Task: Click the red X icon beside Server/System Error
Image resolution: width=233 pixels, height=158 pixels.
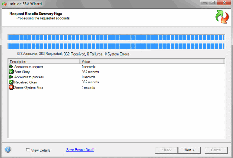Action: [11, 87]
